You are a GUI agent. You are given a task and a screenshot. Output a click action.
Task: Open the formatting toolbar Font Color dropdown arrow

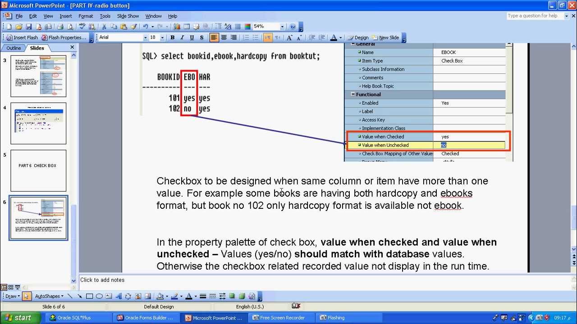pos(340,37)
